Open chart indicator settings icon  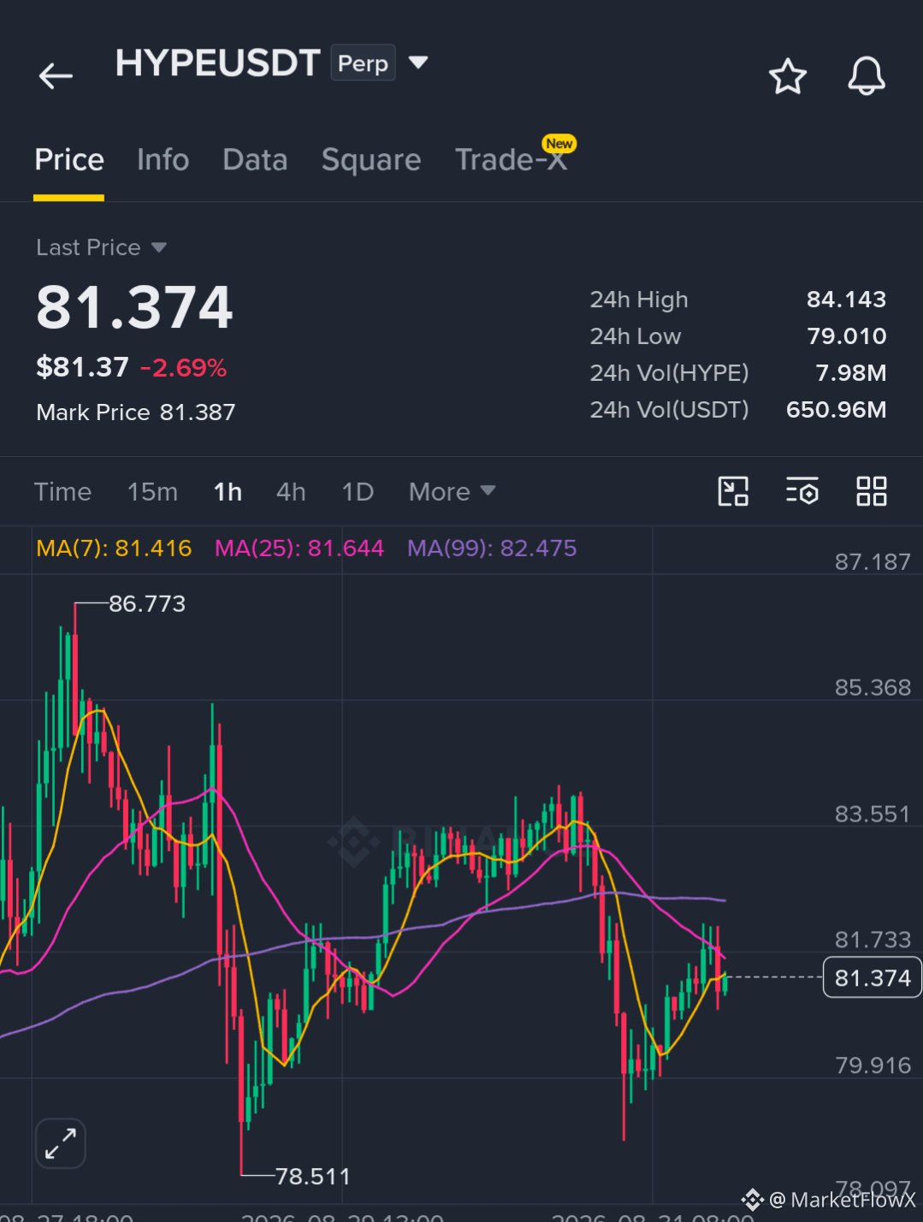pos(802,491)
